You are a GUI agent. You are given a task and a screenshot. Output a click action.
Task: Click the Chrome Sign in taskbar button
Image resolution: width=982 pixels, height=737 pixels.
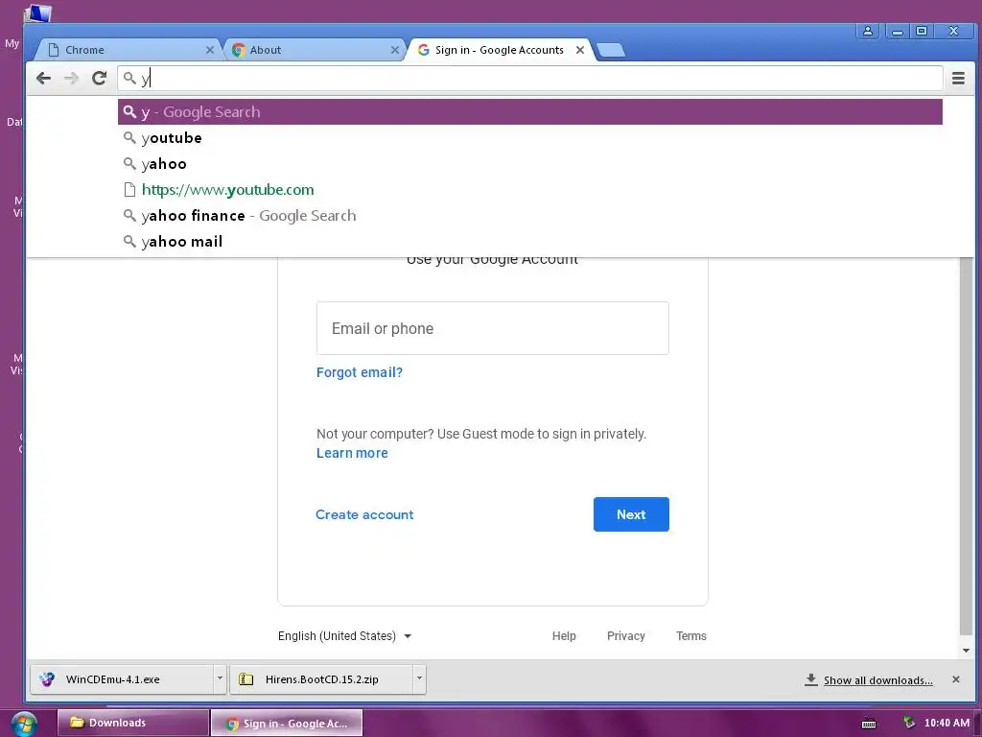287,724
